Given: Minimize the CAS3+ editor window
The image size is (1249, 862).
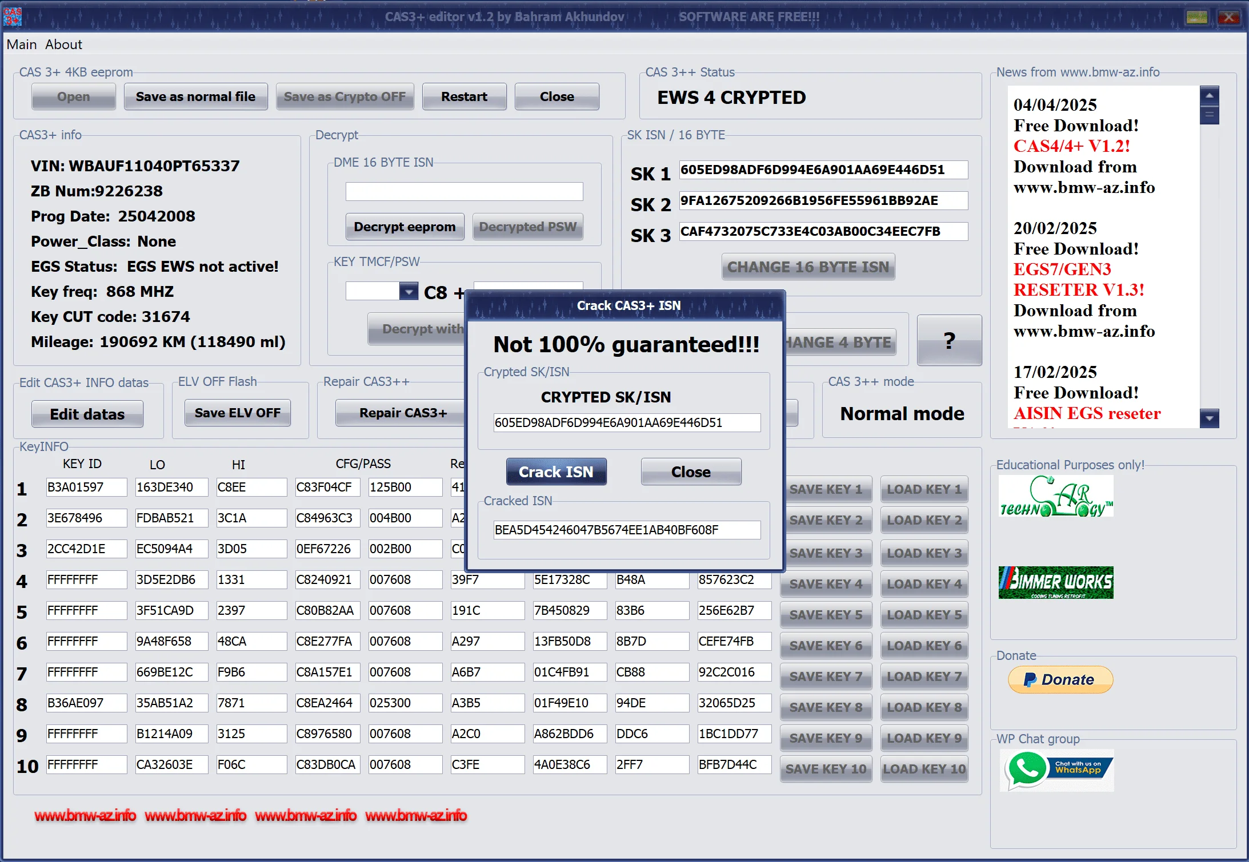Looking at the screenshot, I should point(1196,17).
